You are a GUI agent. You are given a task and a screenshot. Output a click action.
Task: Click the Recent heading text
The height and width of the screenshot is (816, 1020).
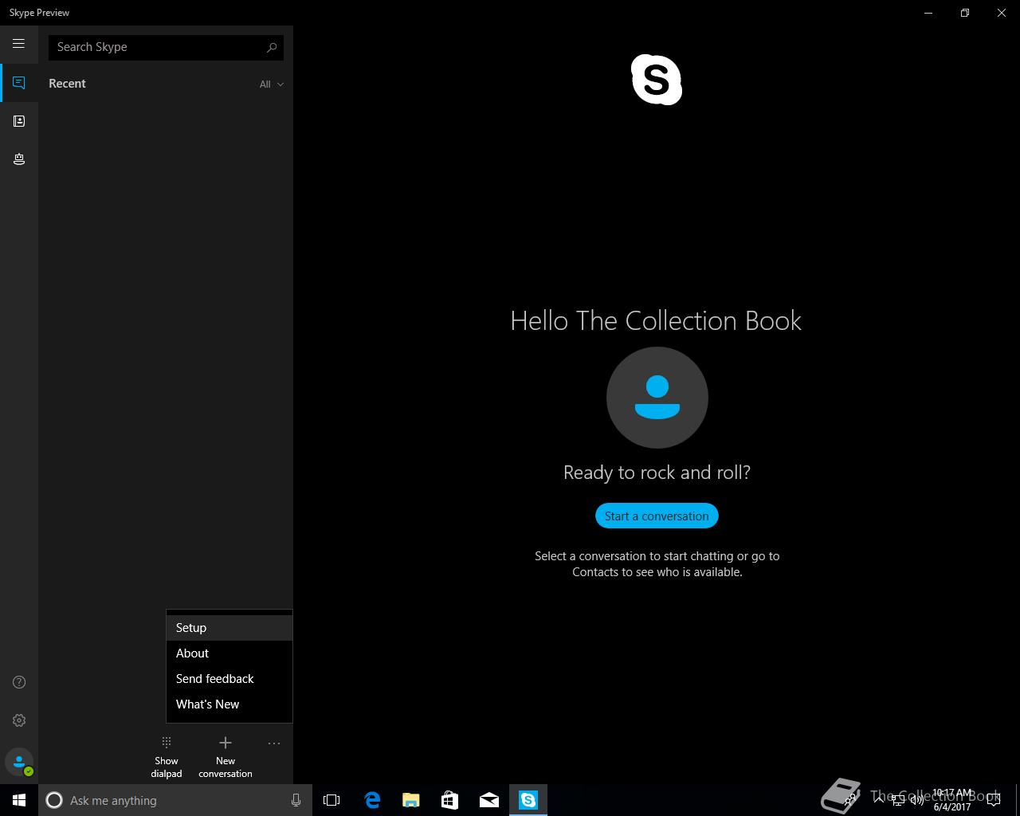pyautogui.click(x=67, y=84)
